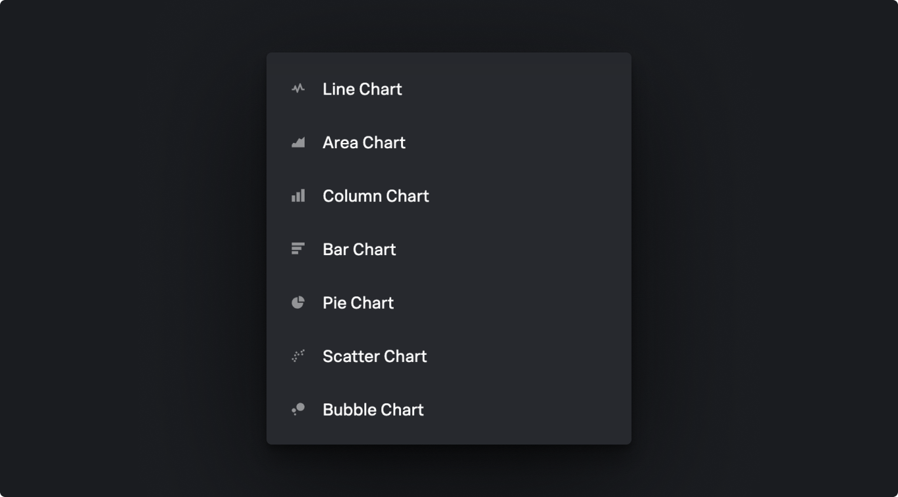Click the Line Chart text label
898x497 pixels.
362,89
